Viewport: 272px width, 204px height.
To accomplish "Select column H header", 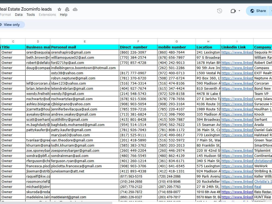I will [208, 41].
